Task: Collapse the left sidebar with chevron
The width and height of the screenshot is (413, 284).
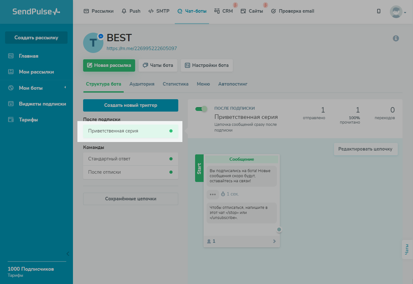Action: (68, 254)
